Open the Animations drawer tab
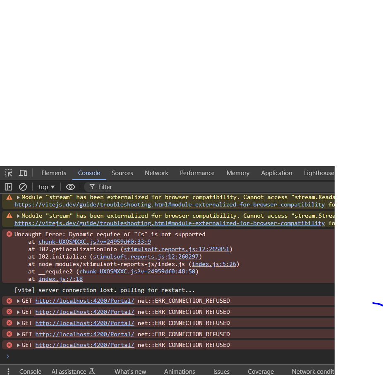This screenshot has height=375, width=383. tap(180, 371)
